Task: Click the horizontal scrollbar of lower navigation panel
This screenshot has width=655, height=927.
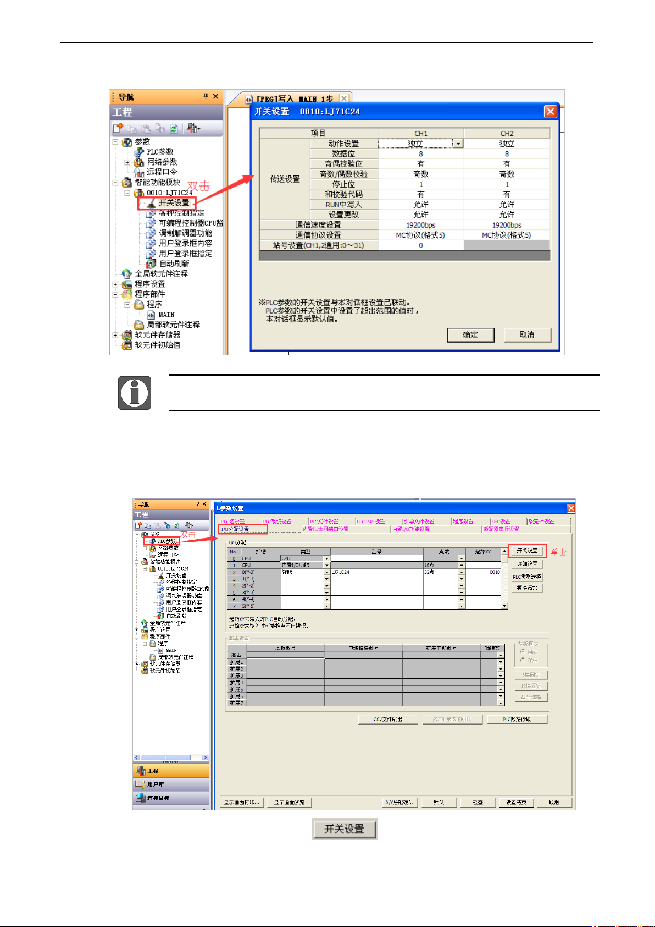Action: tap(171, 758)
